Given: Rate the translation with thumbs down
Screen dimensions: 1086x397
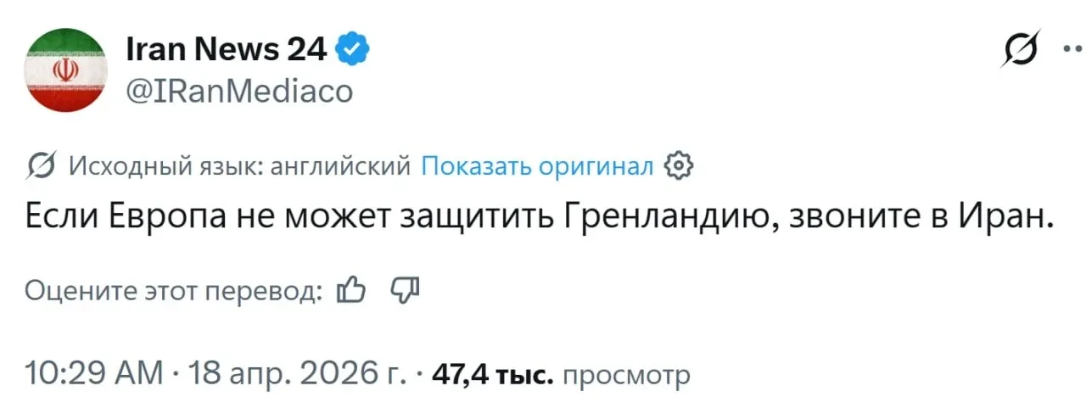Looking at the screenshot, I should point(404,290).
